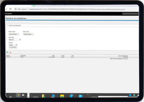Click the button at right of black header
144x102 pixels.
click(x=130, y=14)
